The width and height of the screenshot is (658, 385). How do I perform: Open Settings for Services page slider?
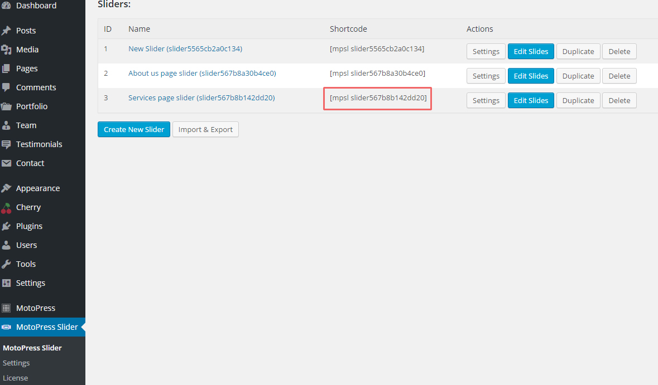(x=486, y=100)
